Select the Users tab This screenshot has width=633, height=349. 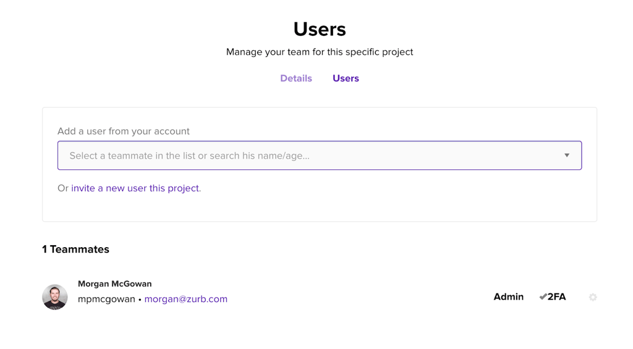click(346, 78)
